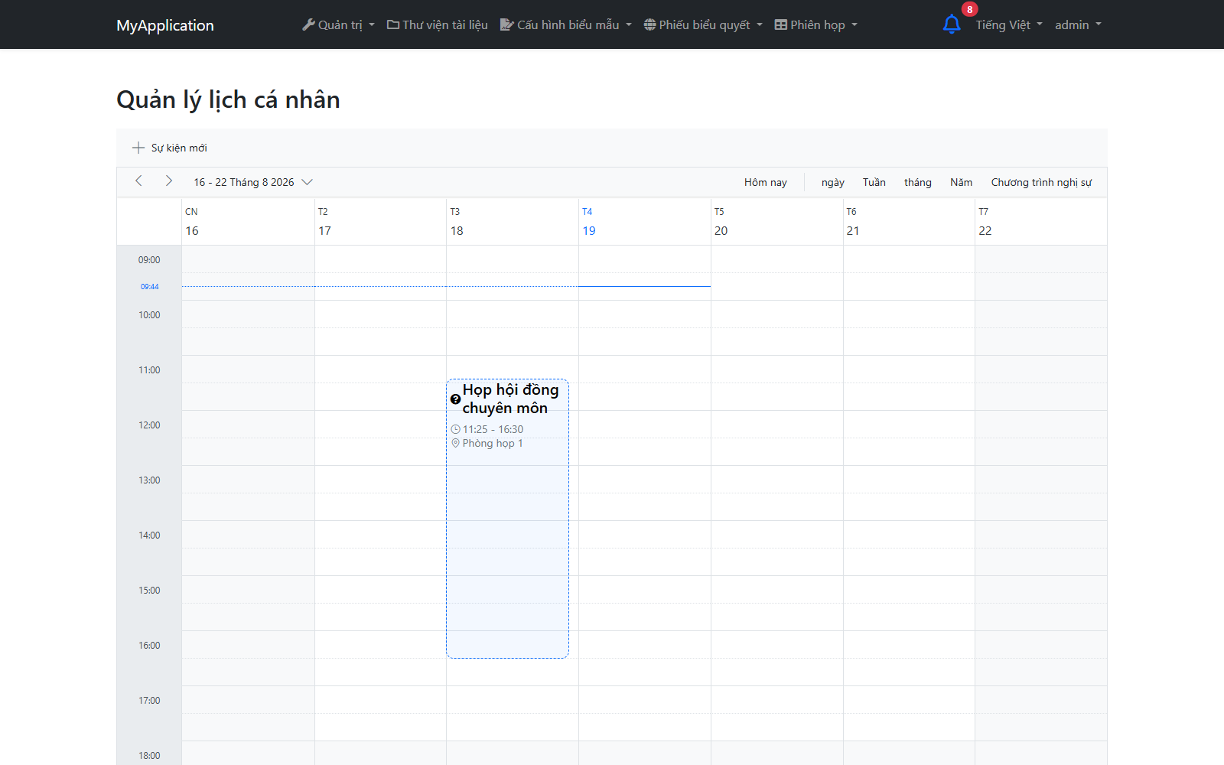Click the Hôm nay button
1224x765 pixels.
(765, 182)
